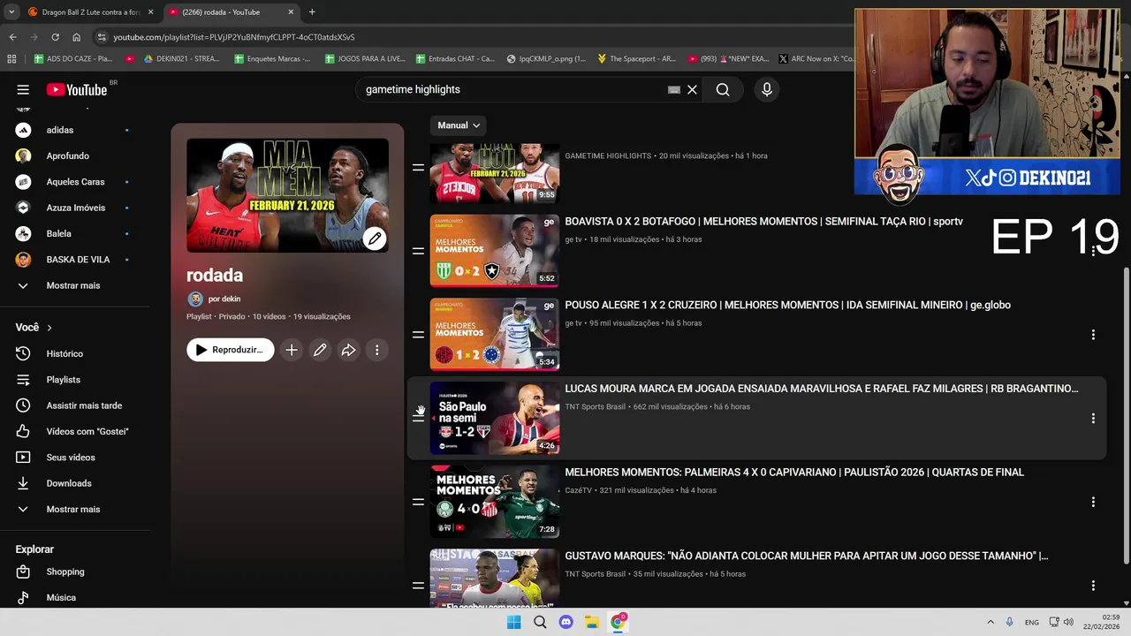Open options for the GUSTAVO MARQUES video
The width and height of the screenshot is (1131, 636).
pos(1093,586)
